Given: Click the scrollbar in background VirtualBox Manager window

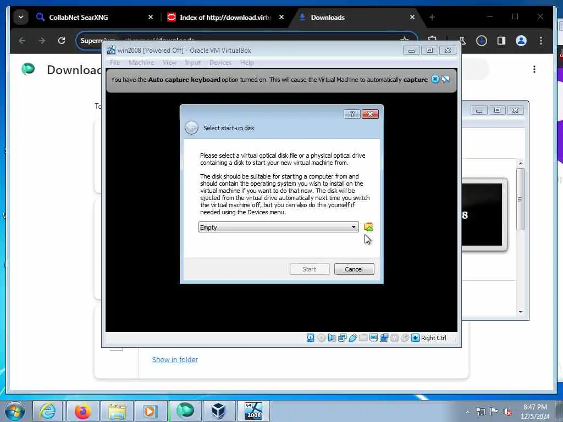Looking at the screenshot, I should click(x=520, y=199).
